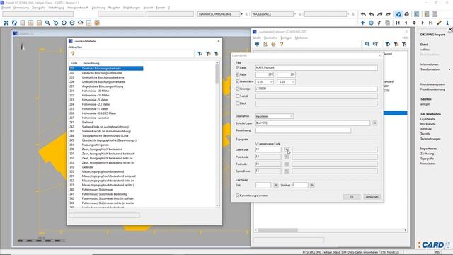Screen dimensions: 453x255
Task: Open Rahmen_SCHULUNG.dwg file dropdown in top bar
Action: point(241,14)
